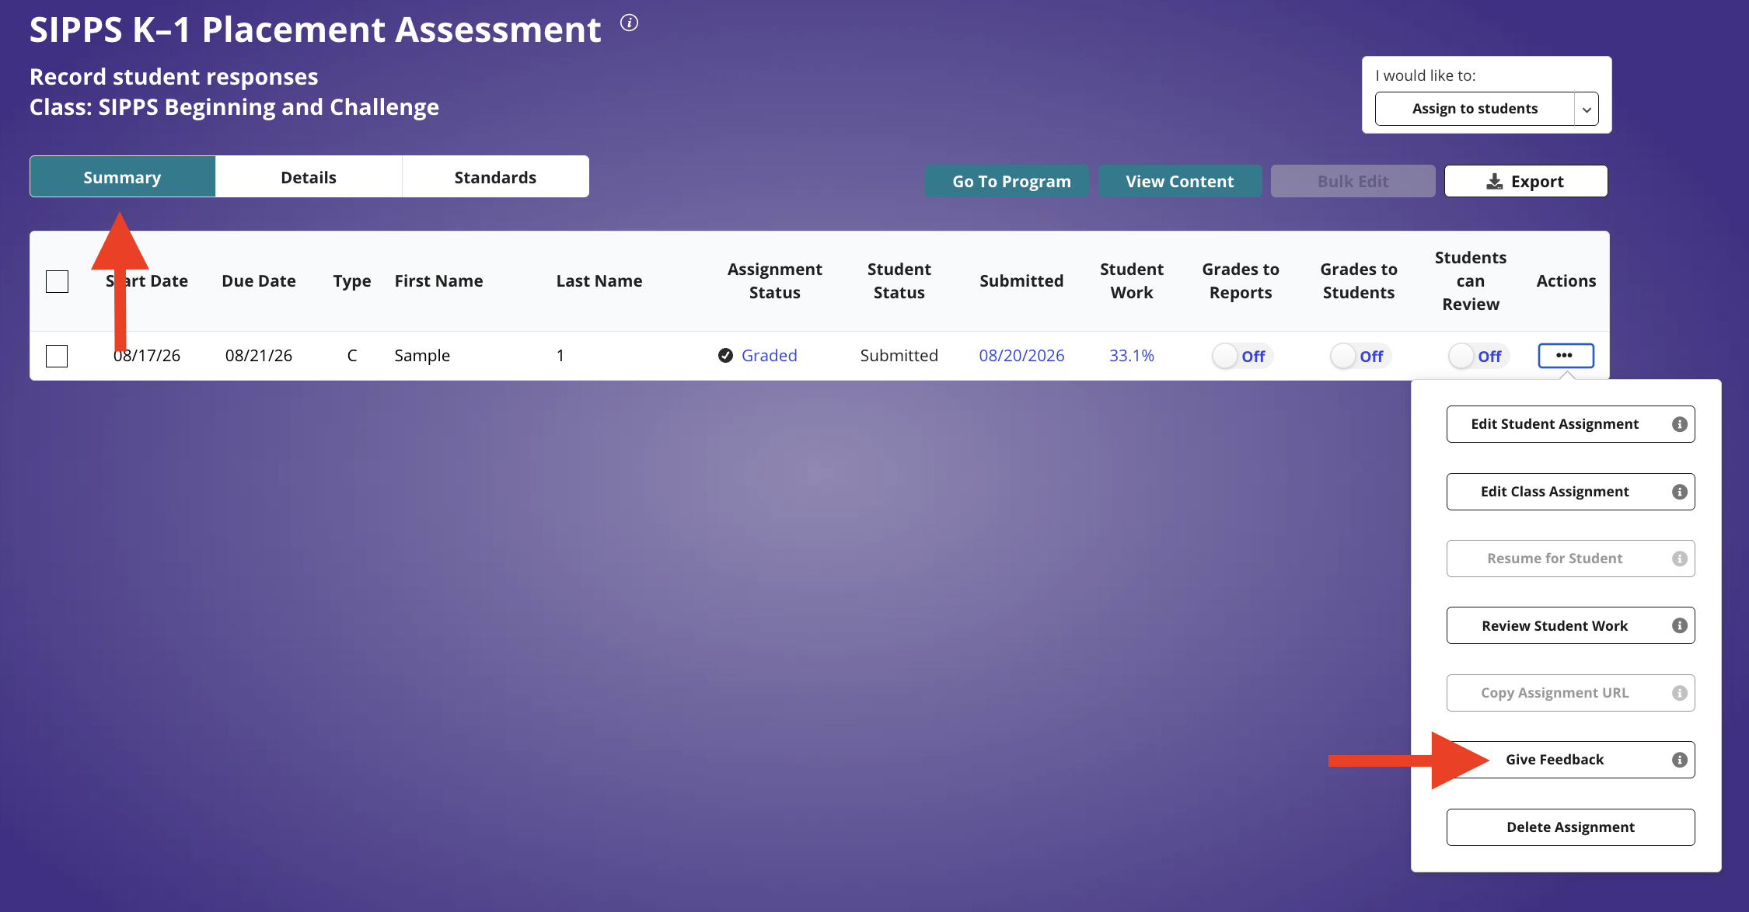Select Resume for Student in the menu
Image resolution: width=1749 pixels, height=912 pixels.
pos(1570,559)
